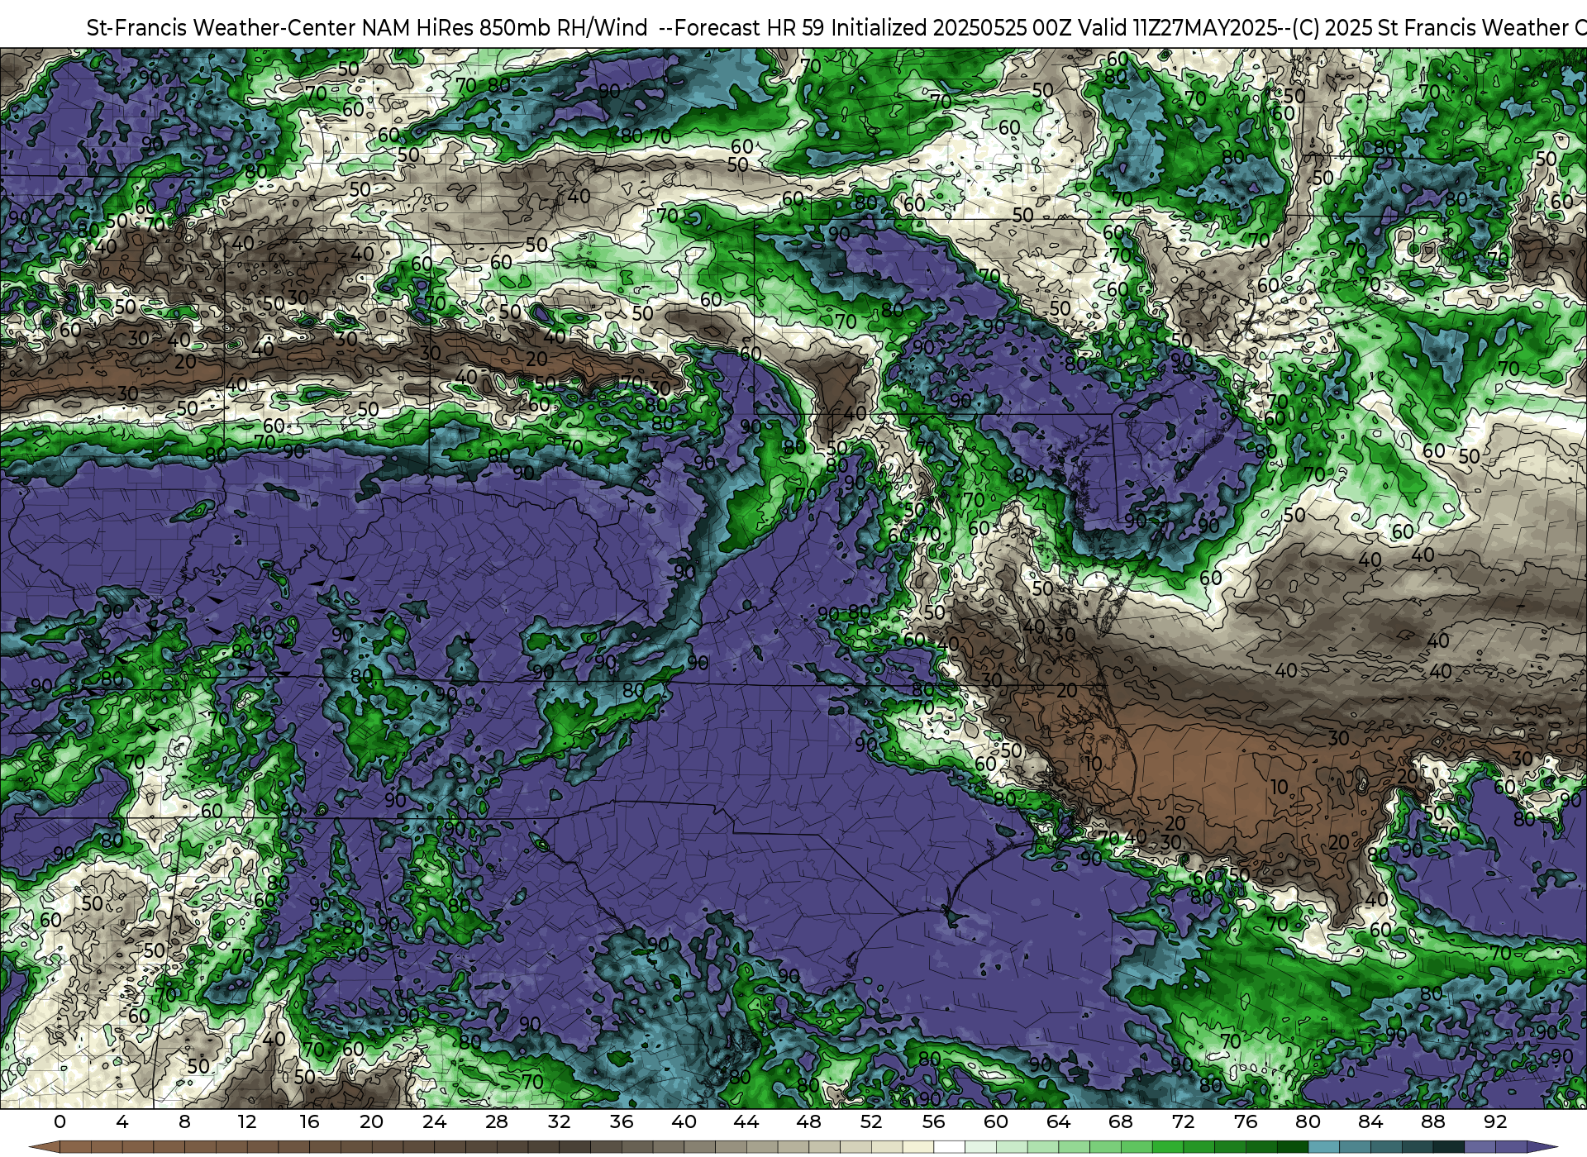The image size is (1587, 1157).
Task: Click the colorbar tick label "52"
Action: [871, 1121]
